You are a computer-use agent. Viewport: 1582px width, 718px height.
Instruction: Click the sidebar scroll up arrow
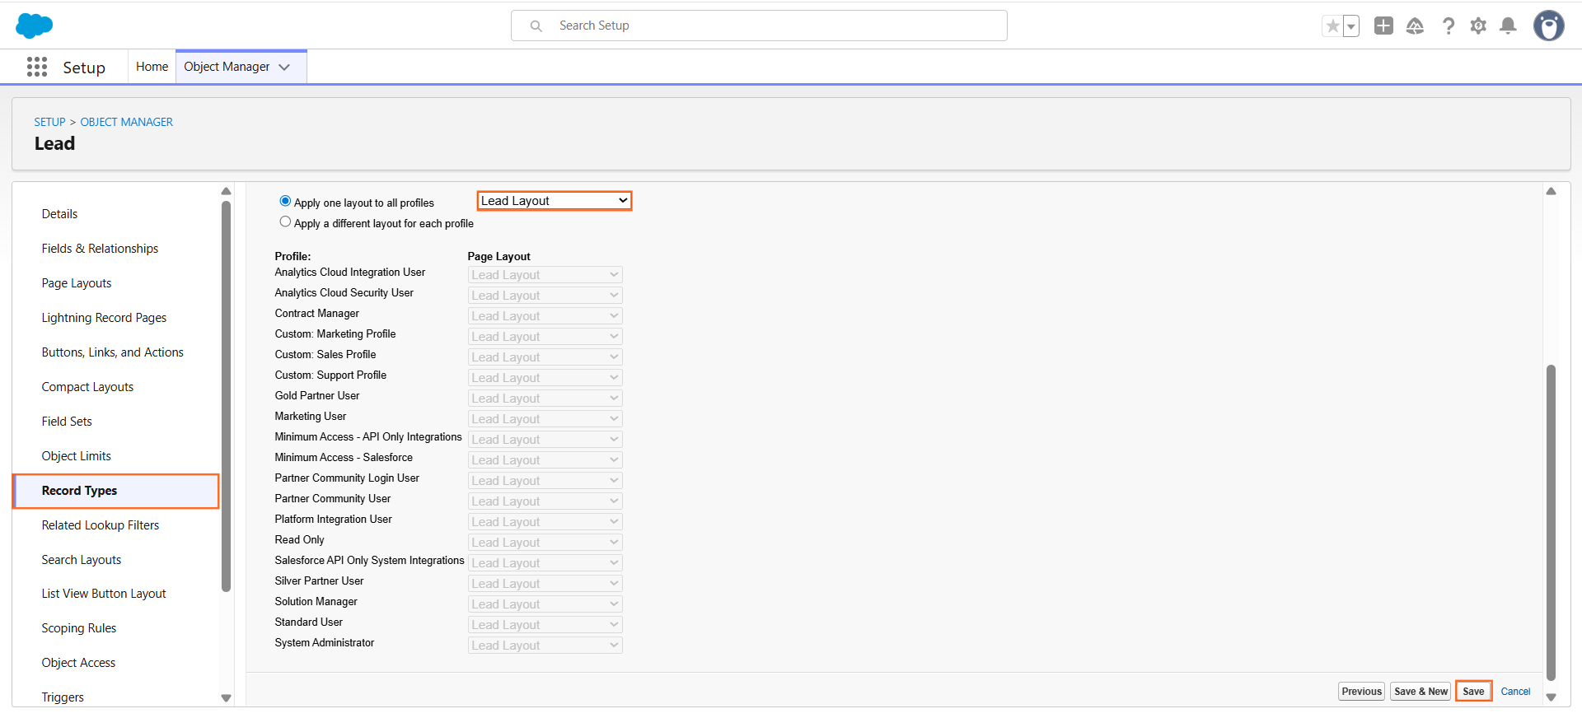(x=226, y=191)
